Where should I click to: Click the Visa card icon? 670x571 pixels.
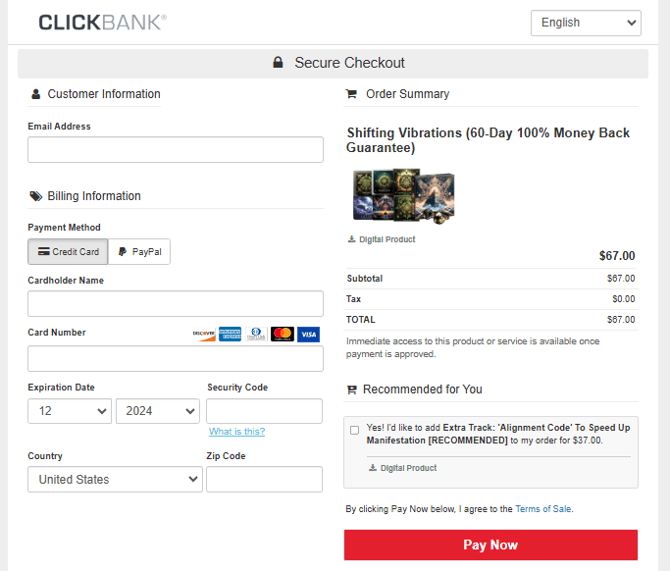[x=308, y=334]
